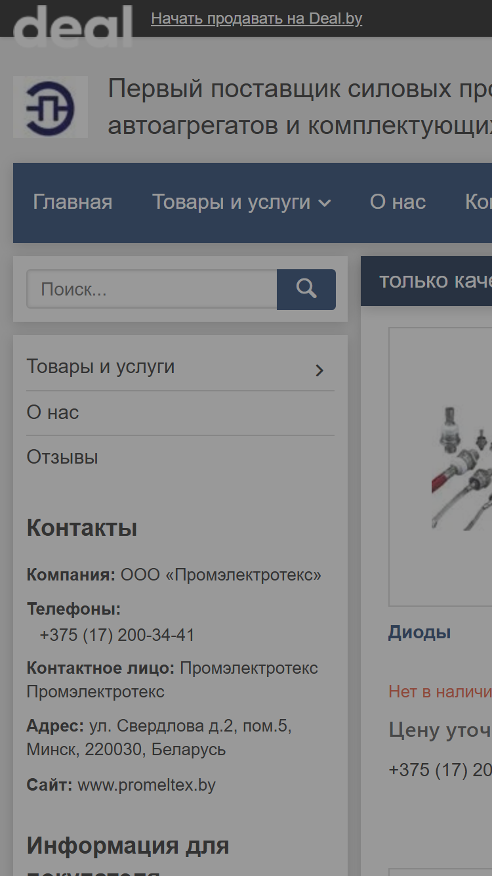Click the company title header text
Screen dimensions: 492x876
click(x=300, y=106)
